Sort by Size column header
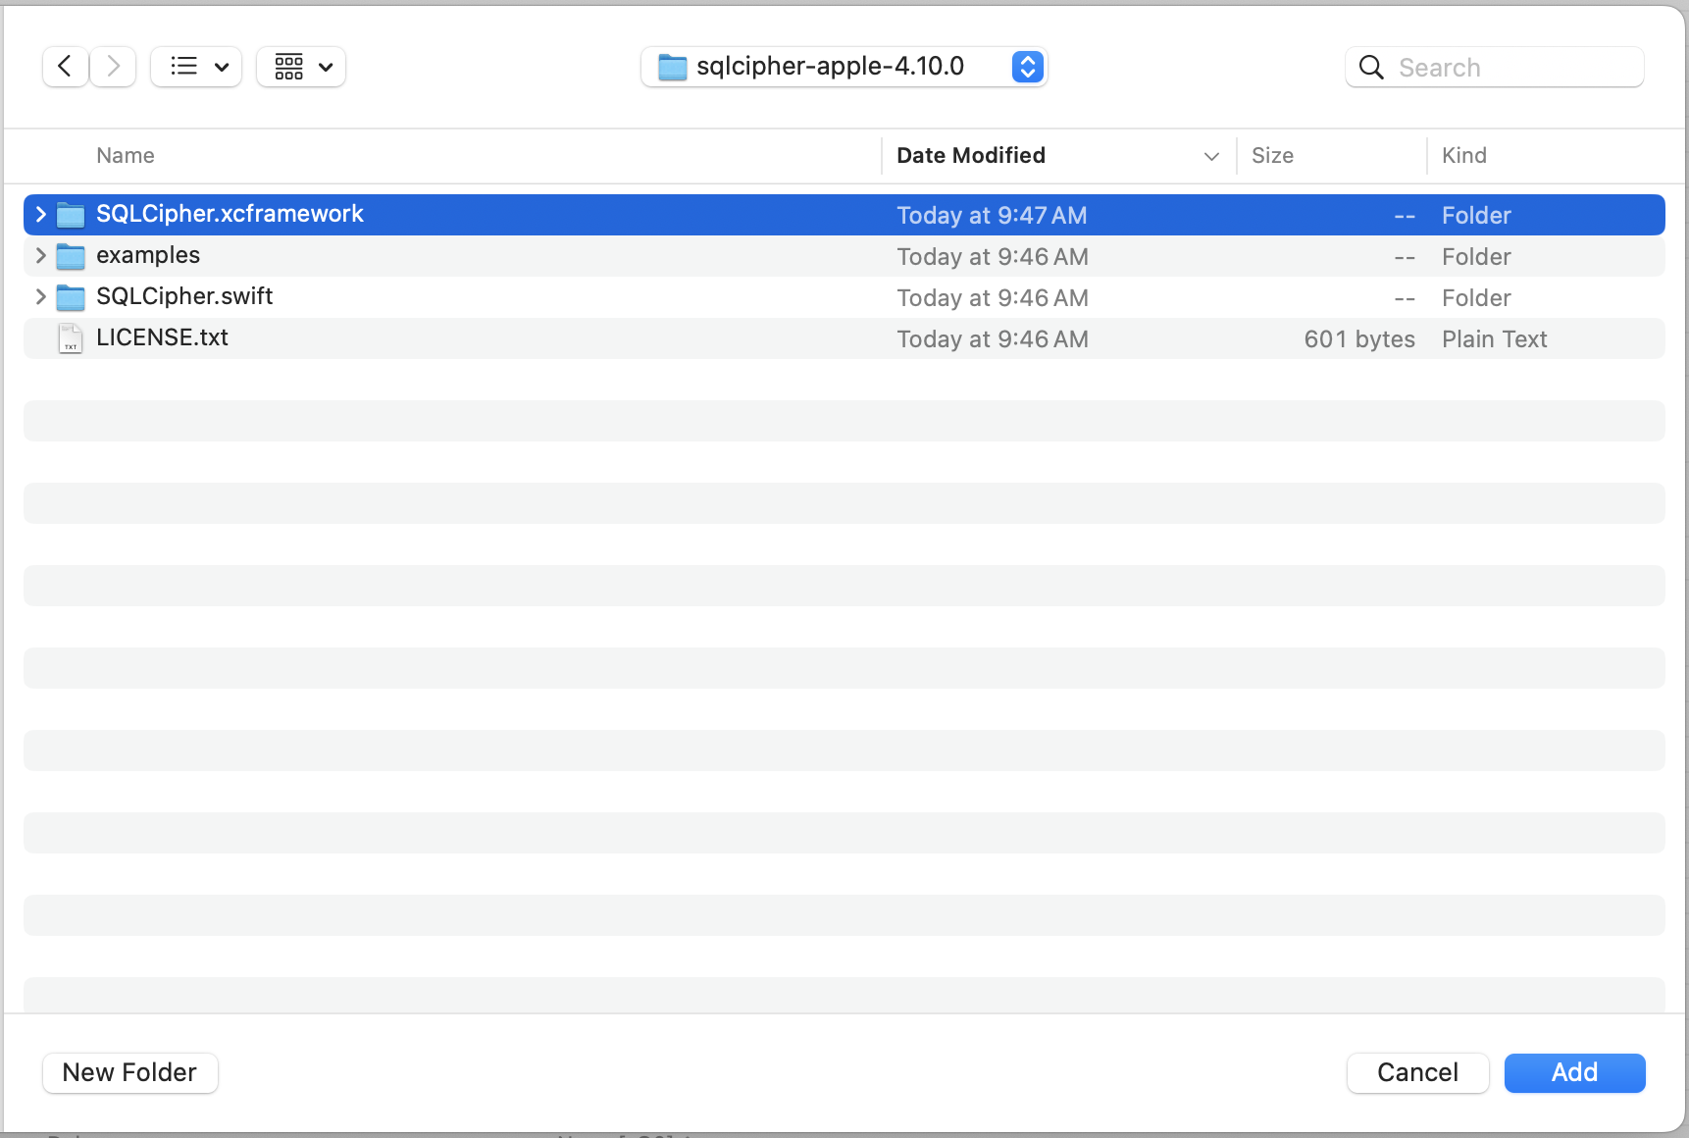This screenshot has width=1689, height=1138. (1272, 155)
